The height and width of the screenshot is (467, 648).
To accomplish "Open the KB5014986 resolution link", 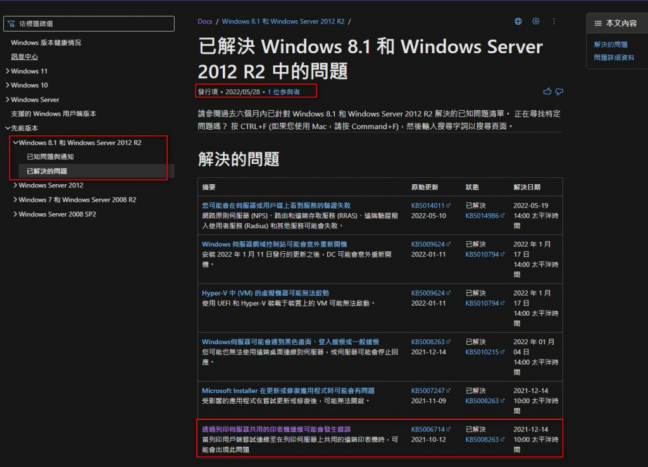I will coord(485,216).
